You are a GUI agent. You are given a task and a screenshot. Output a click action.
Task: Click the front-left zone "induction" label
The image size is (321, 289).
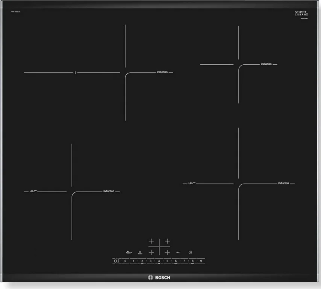tap(109, 191)
